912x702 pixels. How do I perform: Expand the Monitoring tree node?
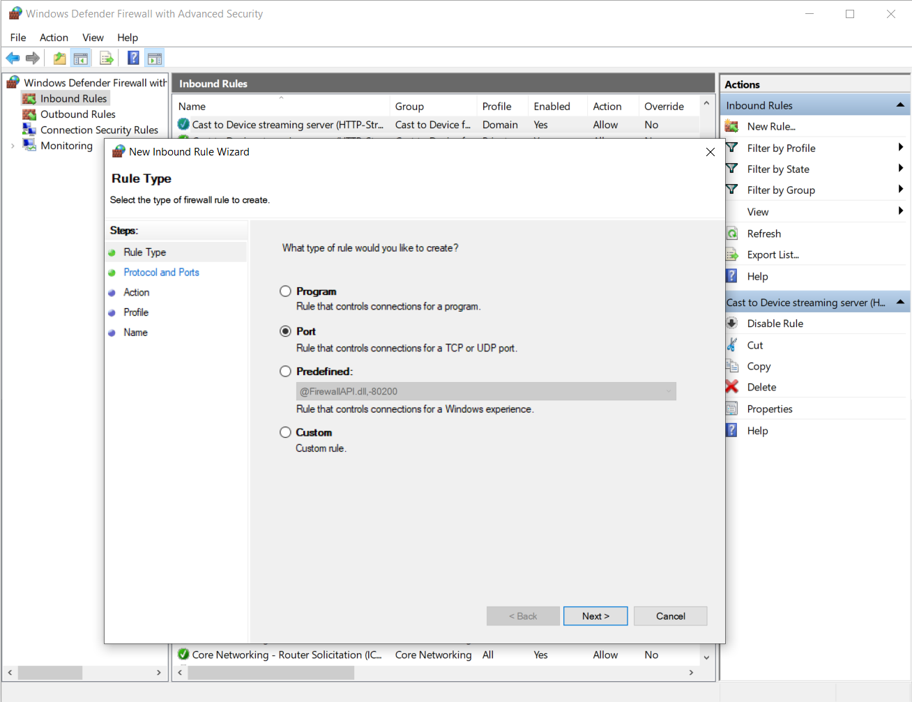[13, 146]
